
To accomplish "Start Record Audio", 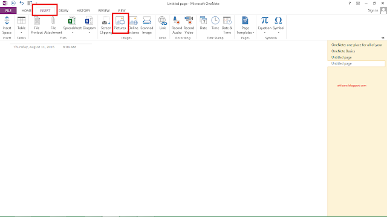I will 177,25.
